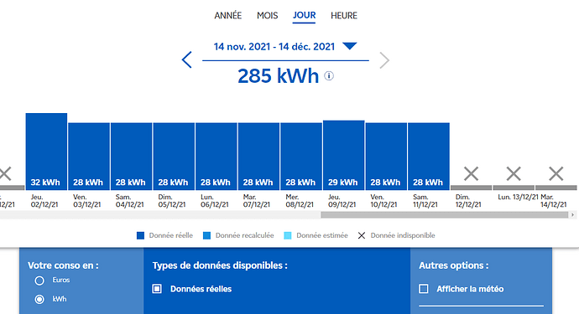This screenshot has width=579, height=314.
Task: Select the 28 kWh bar for 07/12/21
Action: 258,157
